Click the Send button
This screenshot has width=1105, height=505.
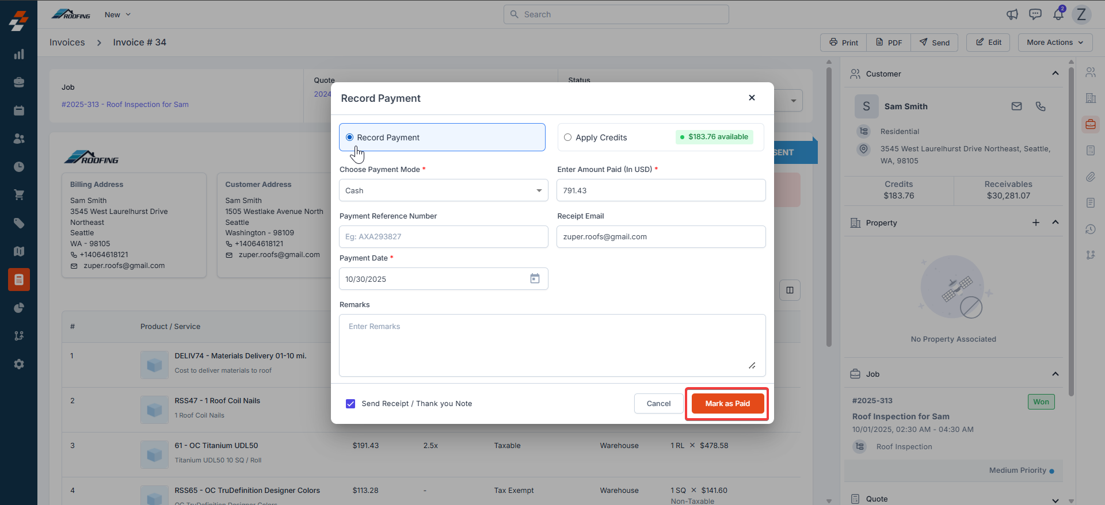[x=934, y=43]
